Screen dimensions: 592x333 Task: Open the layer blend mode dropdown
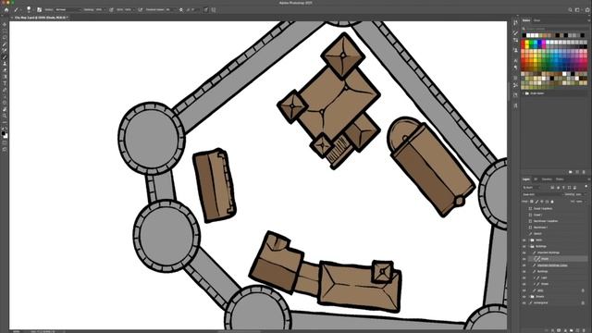[543, 194]
